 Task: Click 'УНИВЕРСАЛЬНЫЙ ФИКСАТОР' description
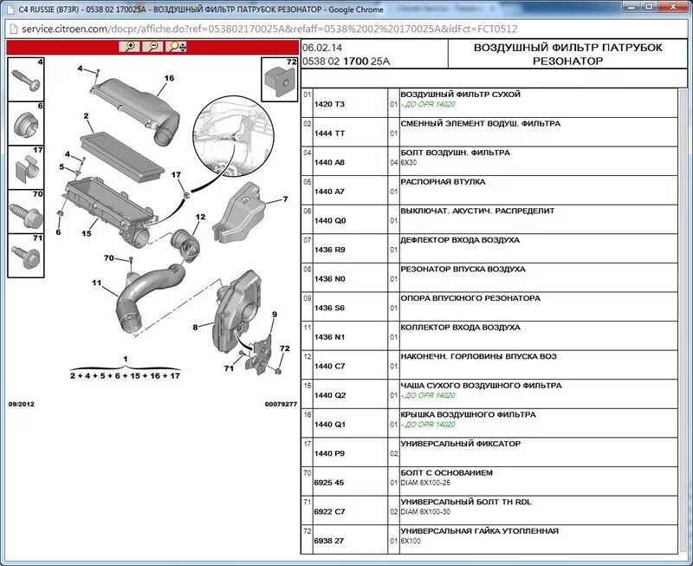tap(461, 444)
